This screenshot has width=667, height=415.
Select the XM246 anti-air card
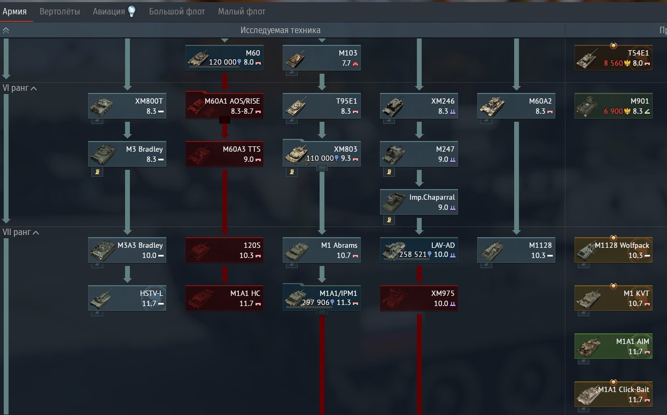click(x=419, y=105)
